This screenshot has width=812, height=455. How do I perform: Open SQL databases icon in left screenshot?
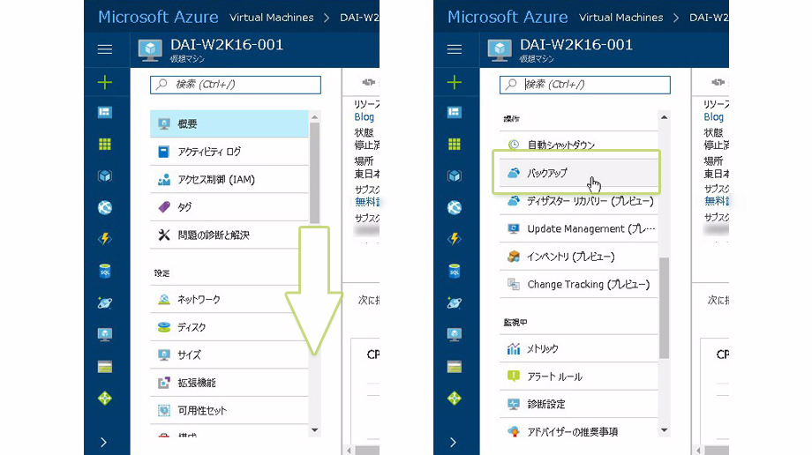pyautogui.click(x=105, y=271)
